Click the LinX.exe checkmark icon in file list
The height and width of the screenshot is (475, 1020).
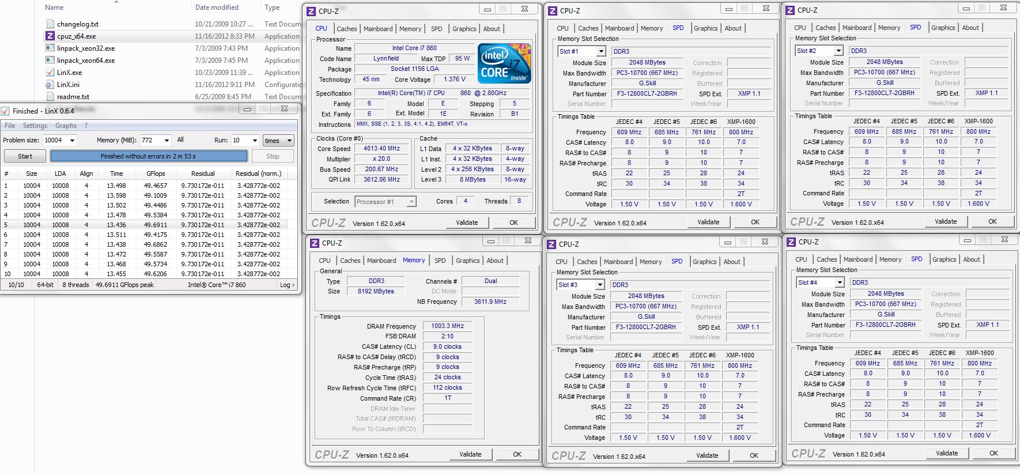pos(50,73)
